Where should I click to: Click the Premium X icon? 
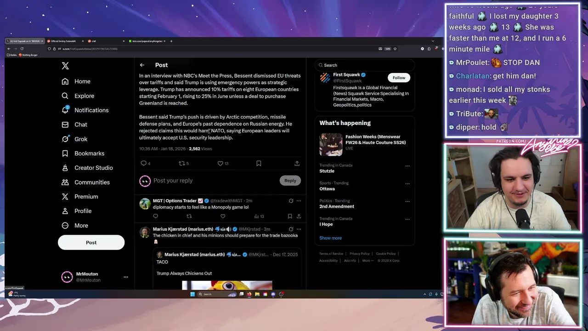pyautogui.click(x=65, y=196)
